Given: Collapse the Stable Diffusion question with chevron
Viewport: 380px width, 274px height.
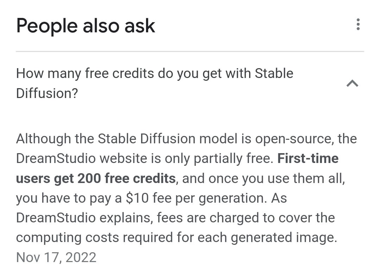Looking at the screenshot, I should [x=352, y=83].
